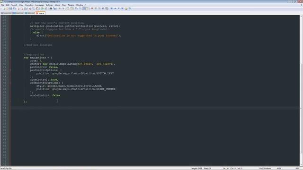The image size is (303, 170).
Task: Click the Print toolbar icon
Action: coord(25,8)
